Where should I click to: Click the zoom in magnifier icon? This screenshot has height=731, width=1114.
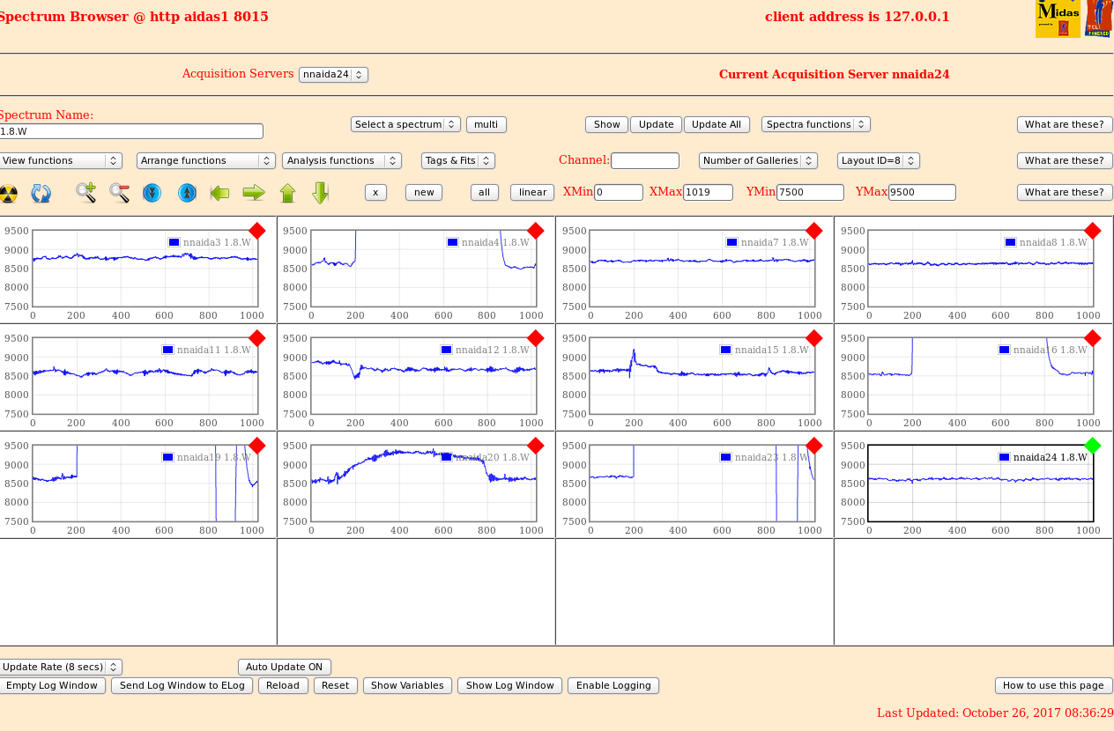pyautogui.click(x=85, y=193)
